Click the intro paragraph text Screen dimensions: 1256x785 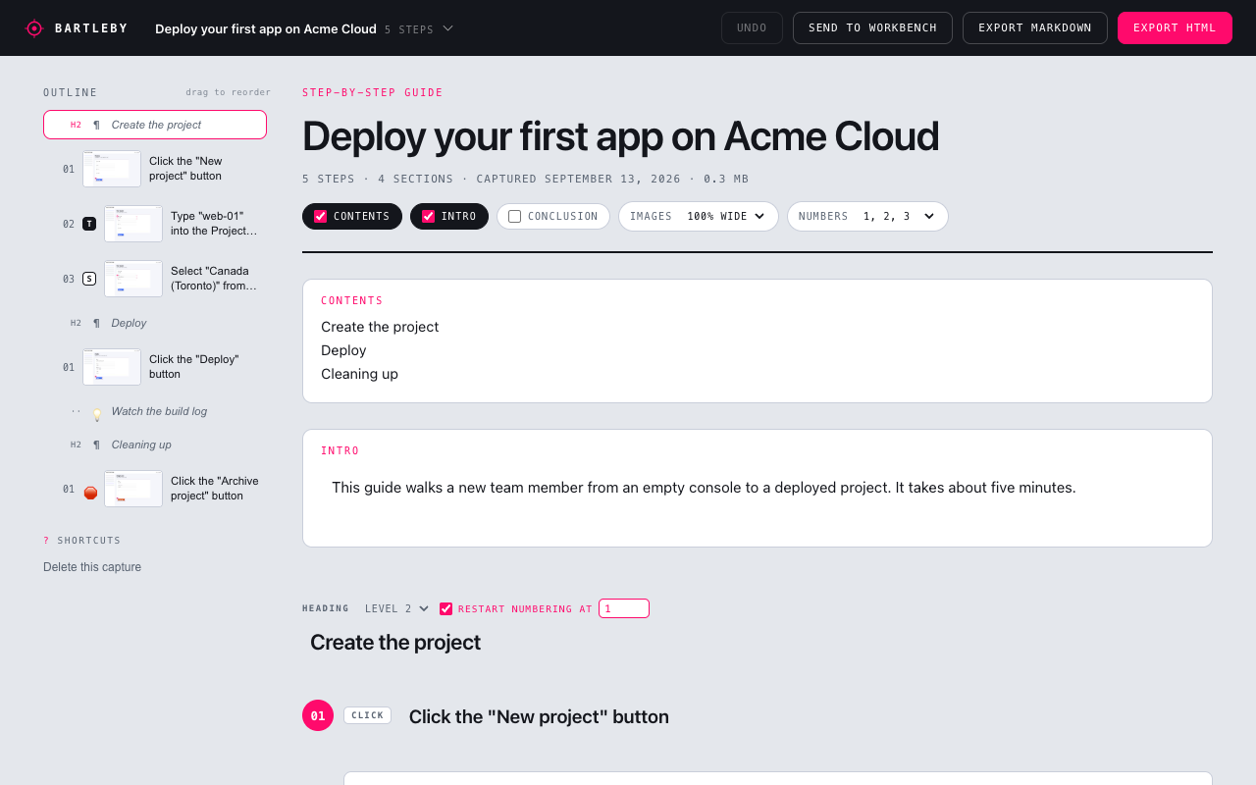click(704, 488)
